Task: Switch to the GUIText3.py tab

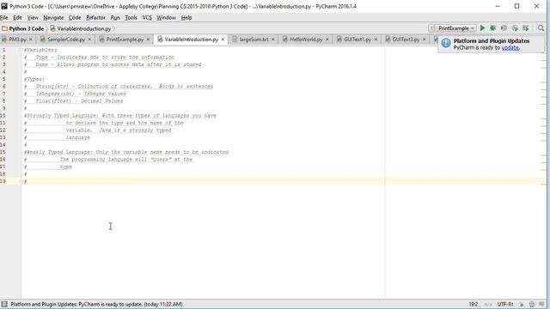Action: pyautogui.click(x=406, y=39)
